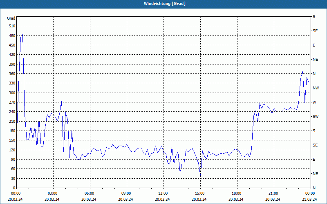The height and width of the screenshot is (204, 327).
Task: Click the 09:00 time axis label
Action: [125, 193]
